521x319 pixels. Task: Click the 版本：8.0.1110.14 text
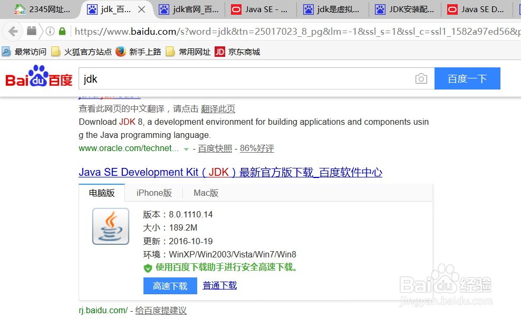(x=178, y=215)
